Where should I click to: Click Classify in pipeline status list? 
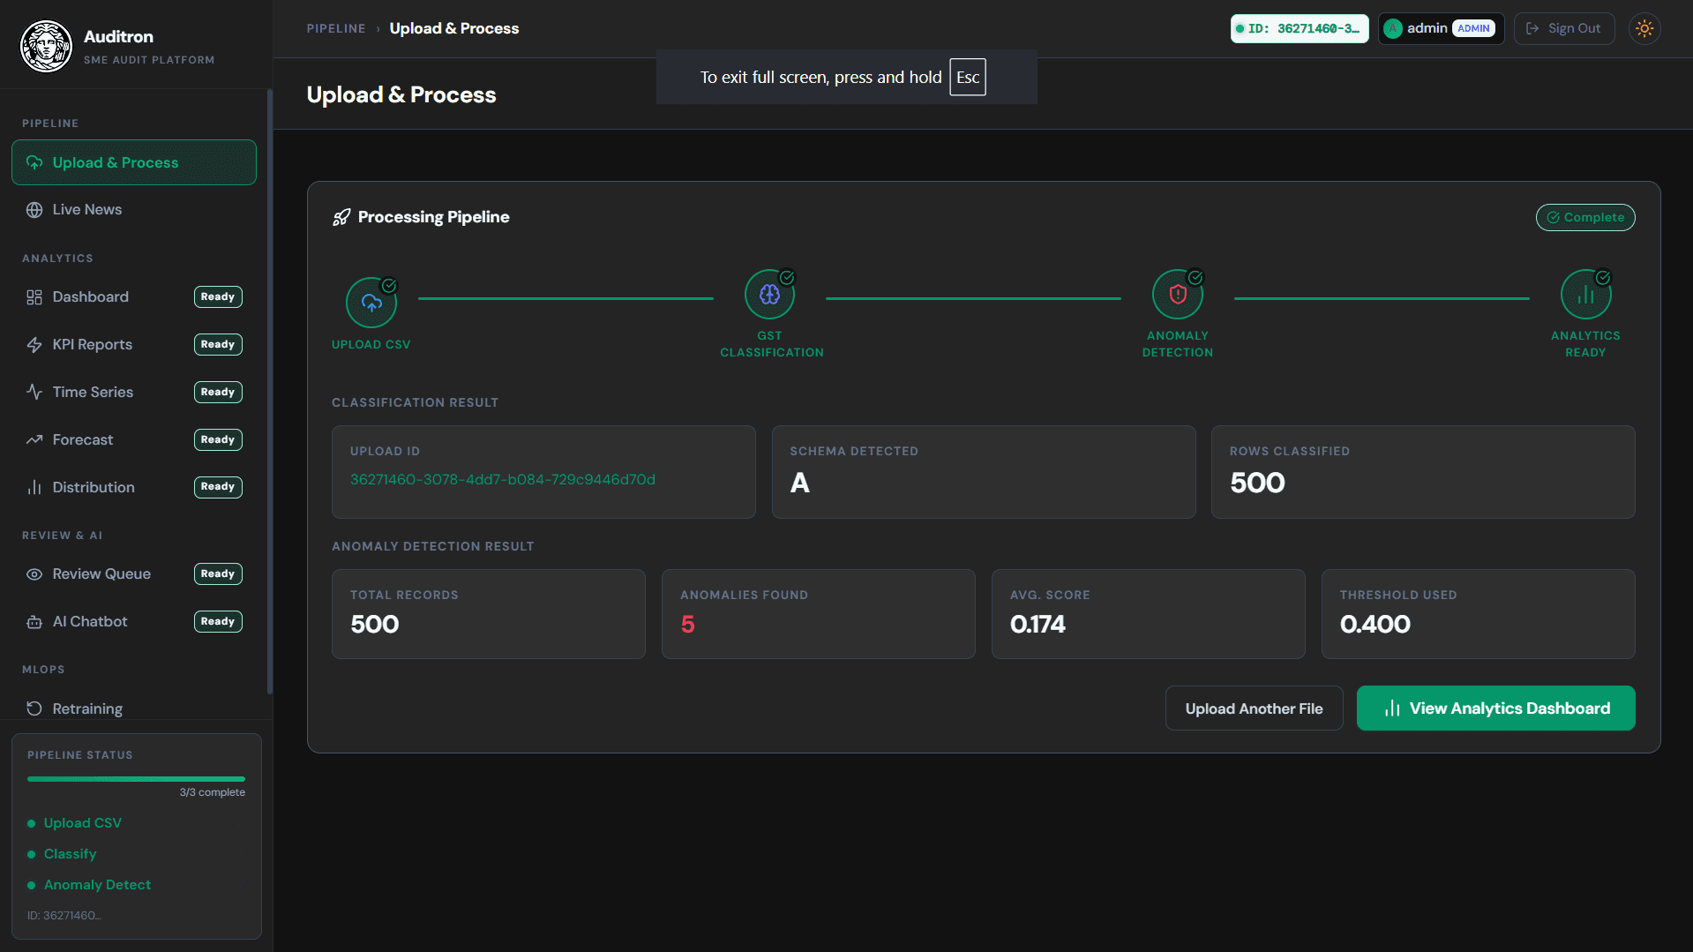point(70,854)
